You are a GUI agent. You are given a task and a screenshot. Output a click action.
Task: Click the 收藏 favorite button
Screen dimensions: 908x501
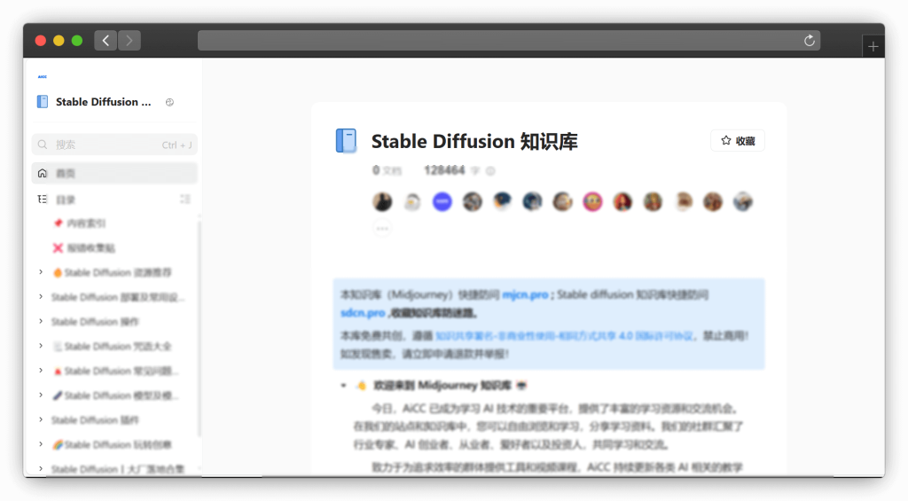(x=738, y=141)
